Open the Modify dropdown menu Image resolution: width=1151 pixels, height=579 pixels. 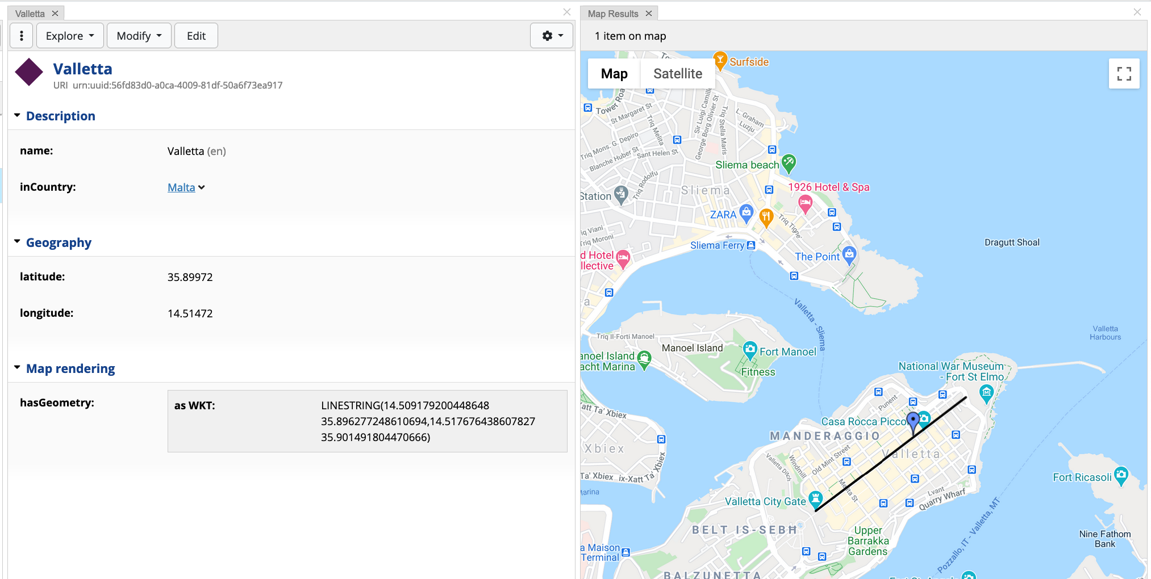tap(139, 36)
